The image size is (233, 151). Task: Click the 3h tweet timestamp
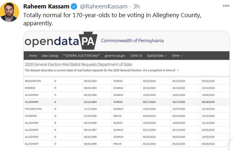click(136, 6)
